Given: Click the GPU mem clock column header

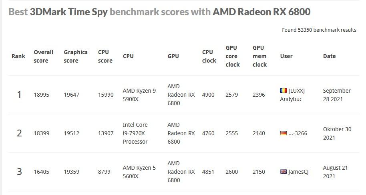Looking at the screenshot, I should [x=259, y=56].
